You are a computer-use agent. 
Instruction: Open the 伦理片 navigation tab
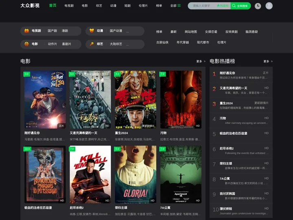click(143, 6)
